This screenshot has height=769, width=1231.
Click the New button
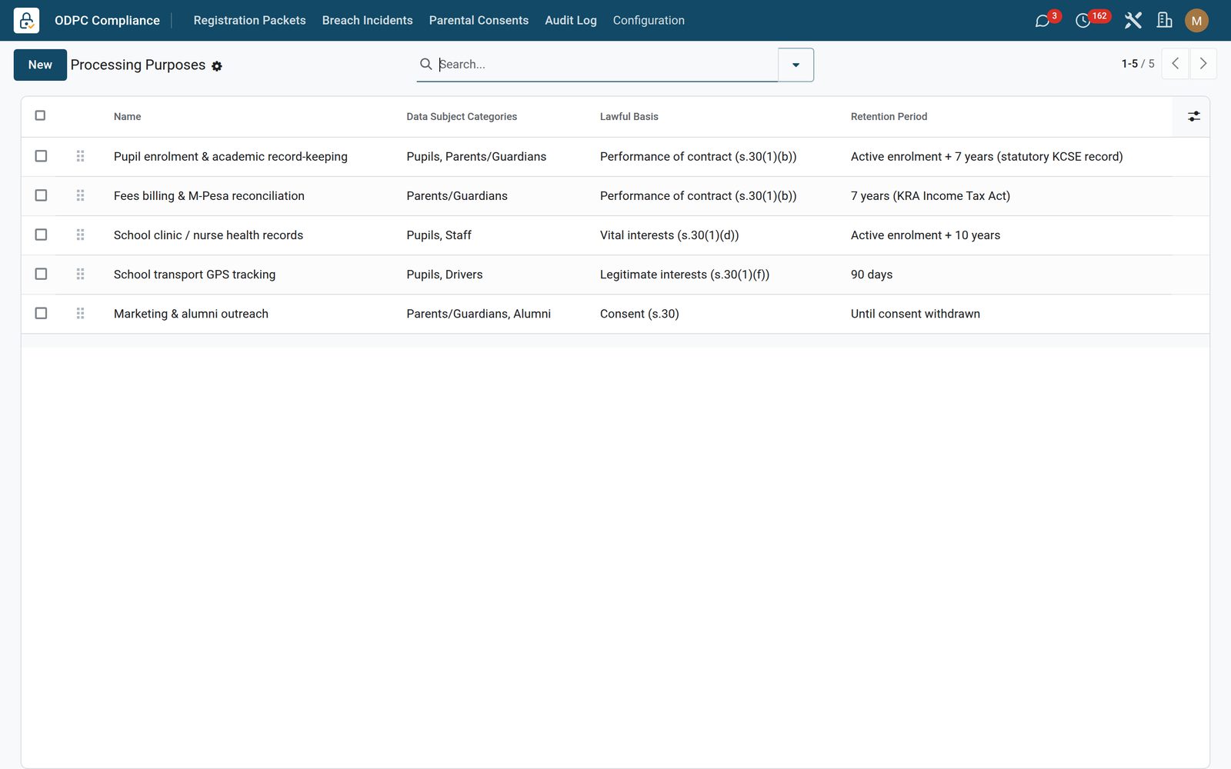40,65
